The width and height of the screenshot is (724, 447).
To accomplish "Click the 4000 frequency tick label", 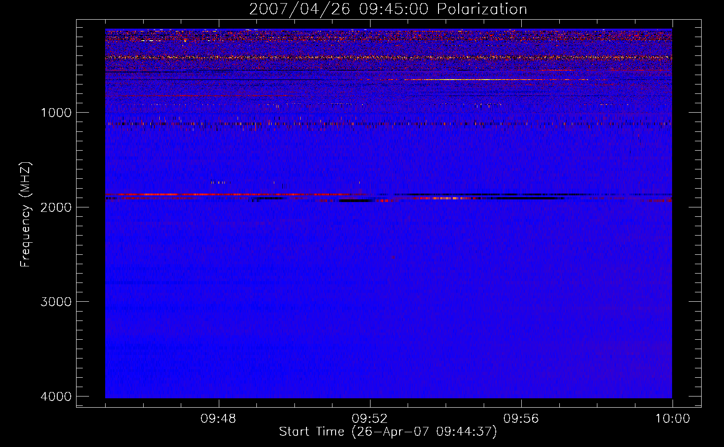I will (x=56, y=396).
